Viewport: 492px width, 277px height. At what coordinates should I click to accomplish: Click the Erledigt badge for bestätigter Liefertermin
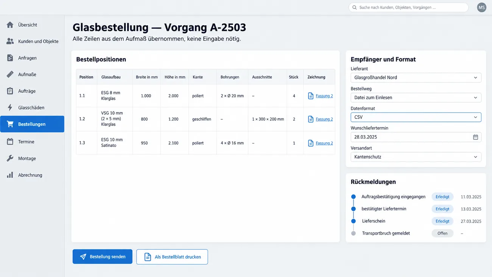click(442, 209)
